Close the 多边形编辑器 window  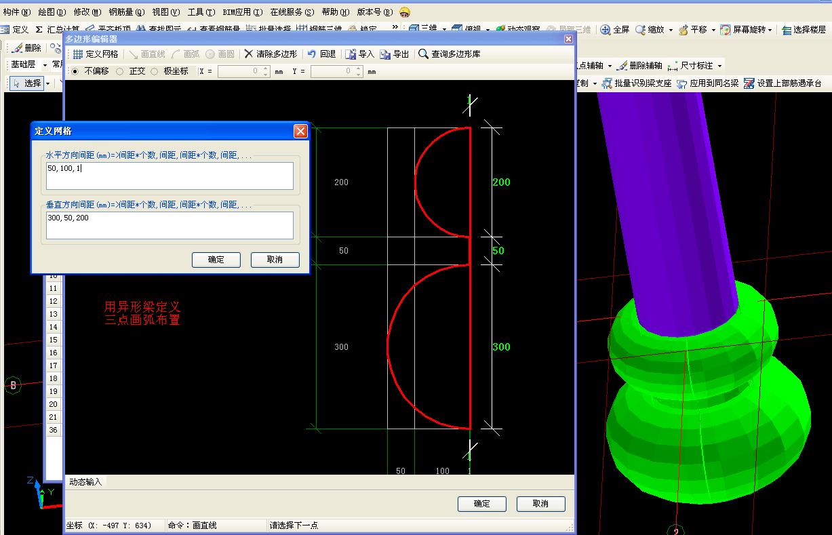[x=568, y=39]
